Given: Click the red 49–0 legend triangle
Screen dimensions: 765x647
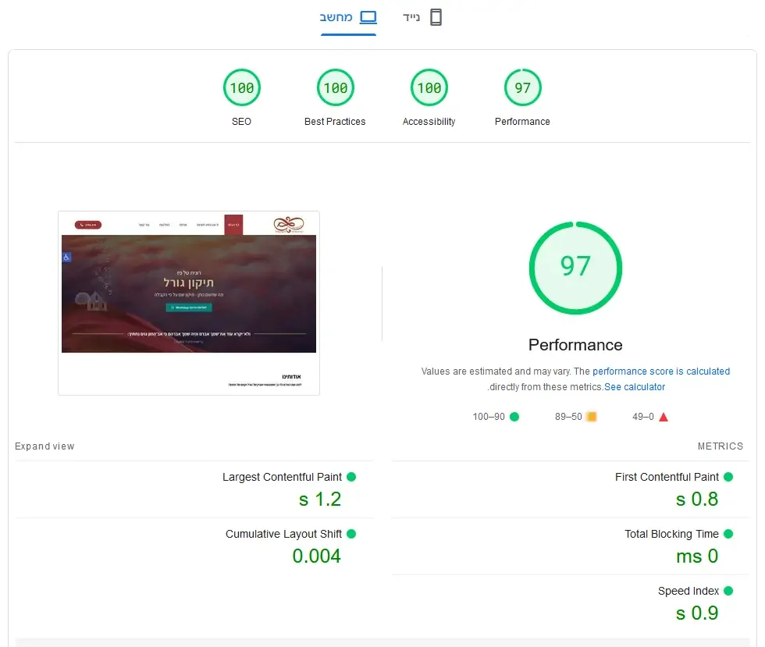Looking at the screenshot, I should [664, 418].
